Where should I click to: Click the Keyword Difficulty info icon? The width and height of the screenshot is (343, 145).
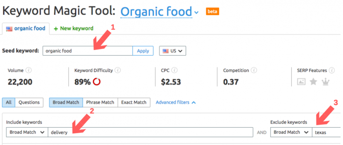point(118,70)
